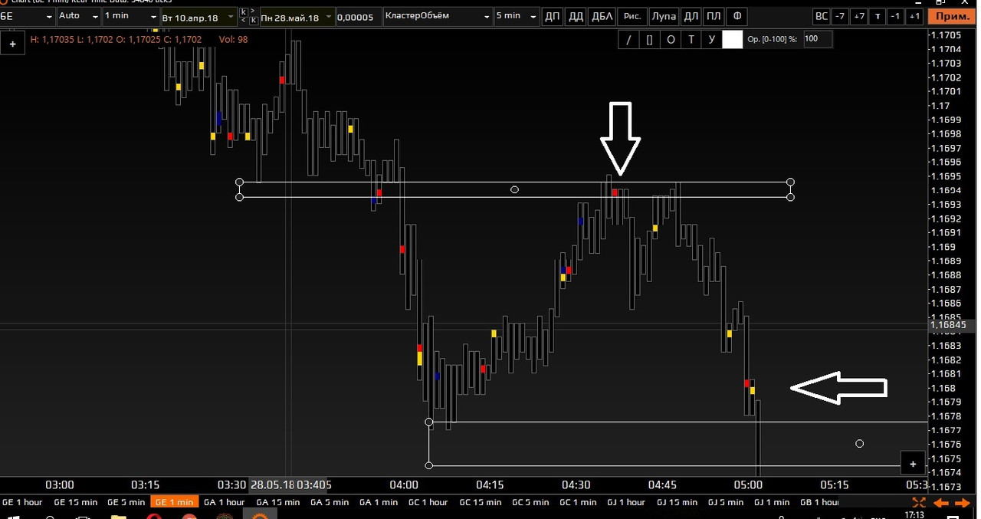Open the КластерОбъём chart type dropdown
Screen dimensions: 981x519
[437, 15]
